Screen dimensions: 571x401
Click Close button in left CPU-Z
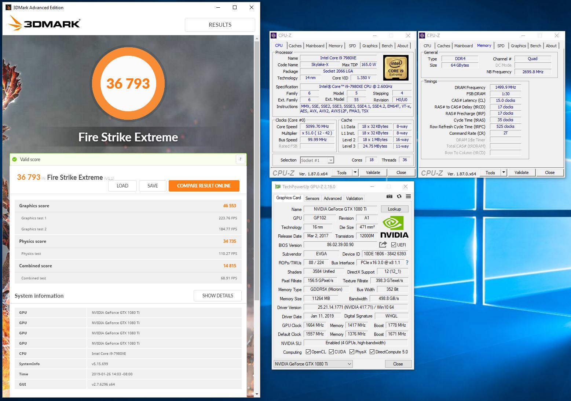401,172
